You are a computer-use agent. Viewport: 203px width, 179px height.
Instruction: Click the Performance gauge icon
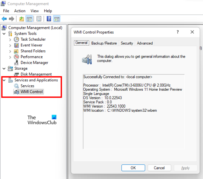[16, 57]
